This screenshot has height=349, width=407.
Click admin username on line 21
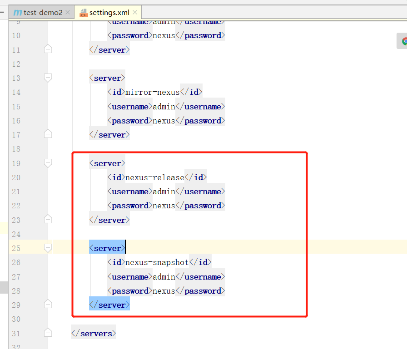[164, 192]
